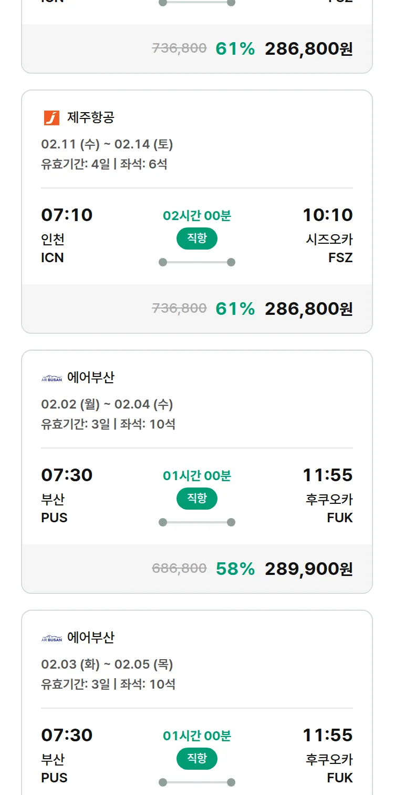
Task: Tap the 직항 badge on 02.03 Air Busan flight
Action: coord(197,759)
